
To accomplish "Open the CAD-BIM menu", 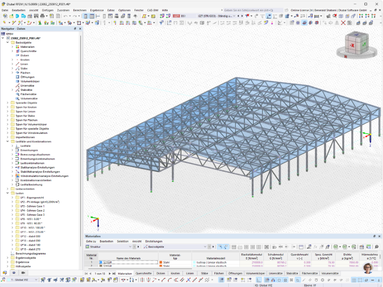I will pyautogui.click(x=153, y=10).
